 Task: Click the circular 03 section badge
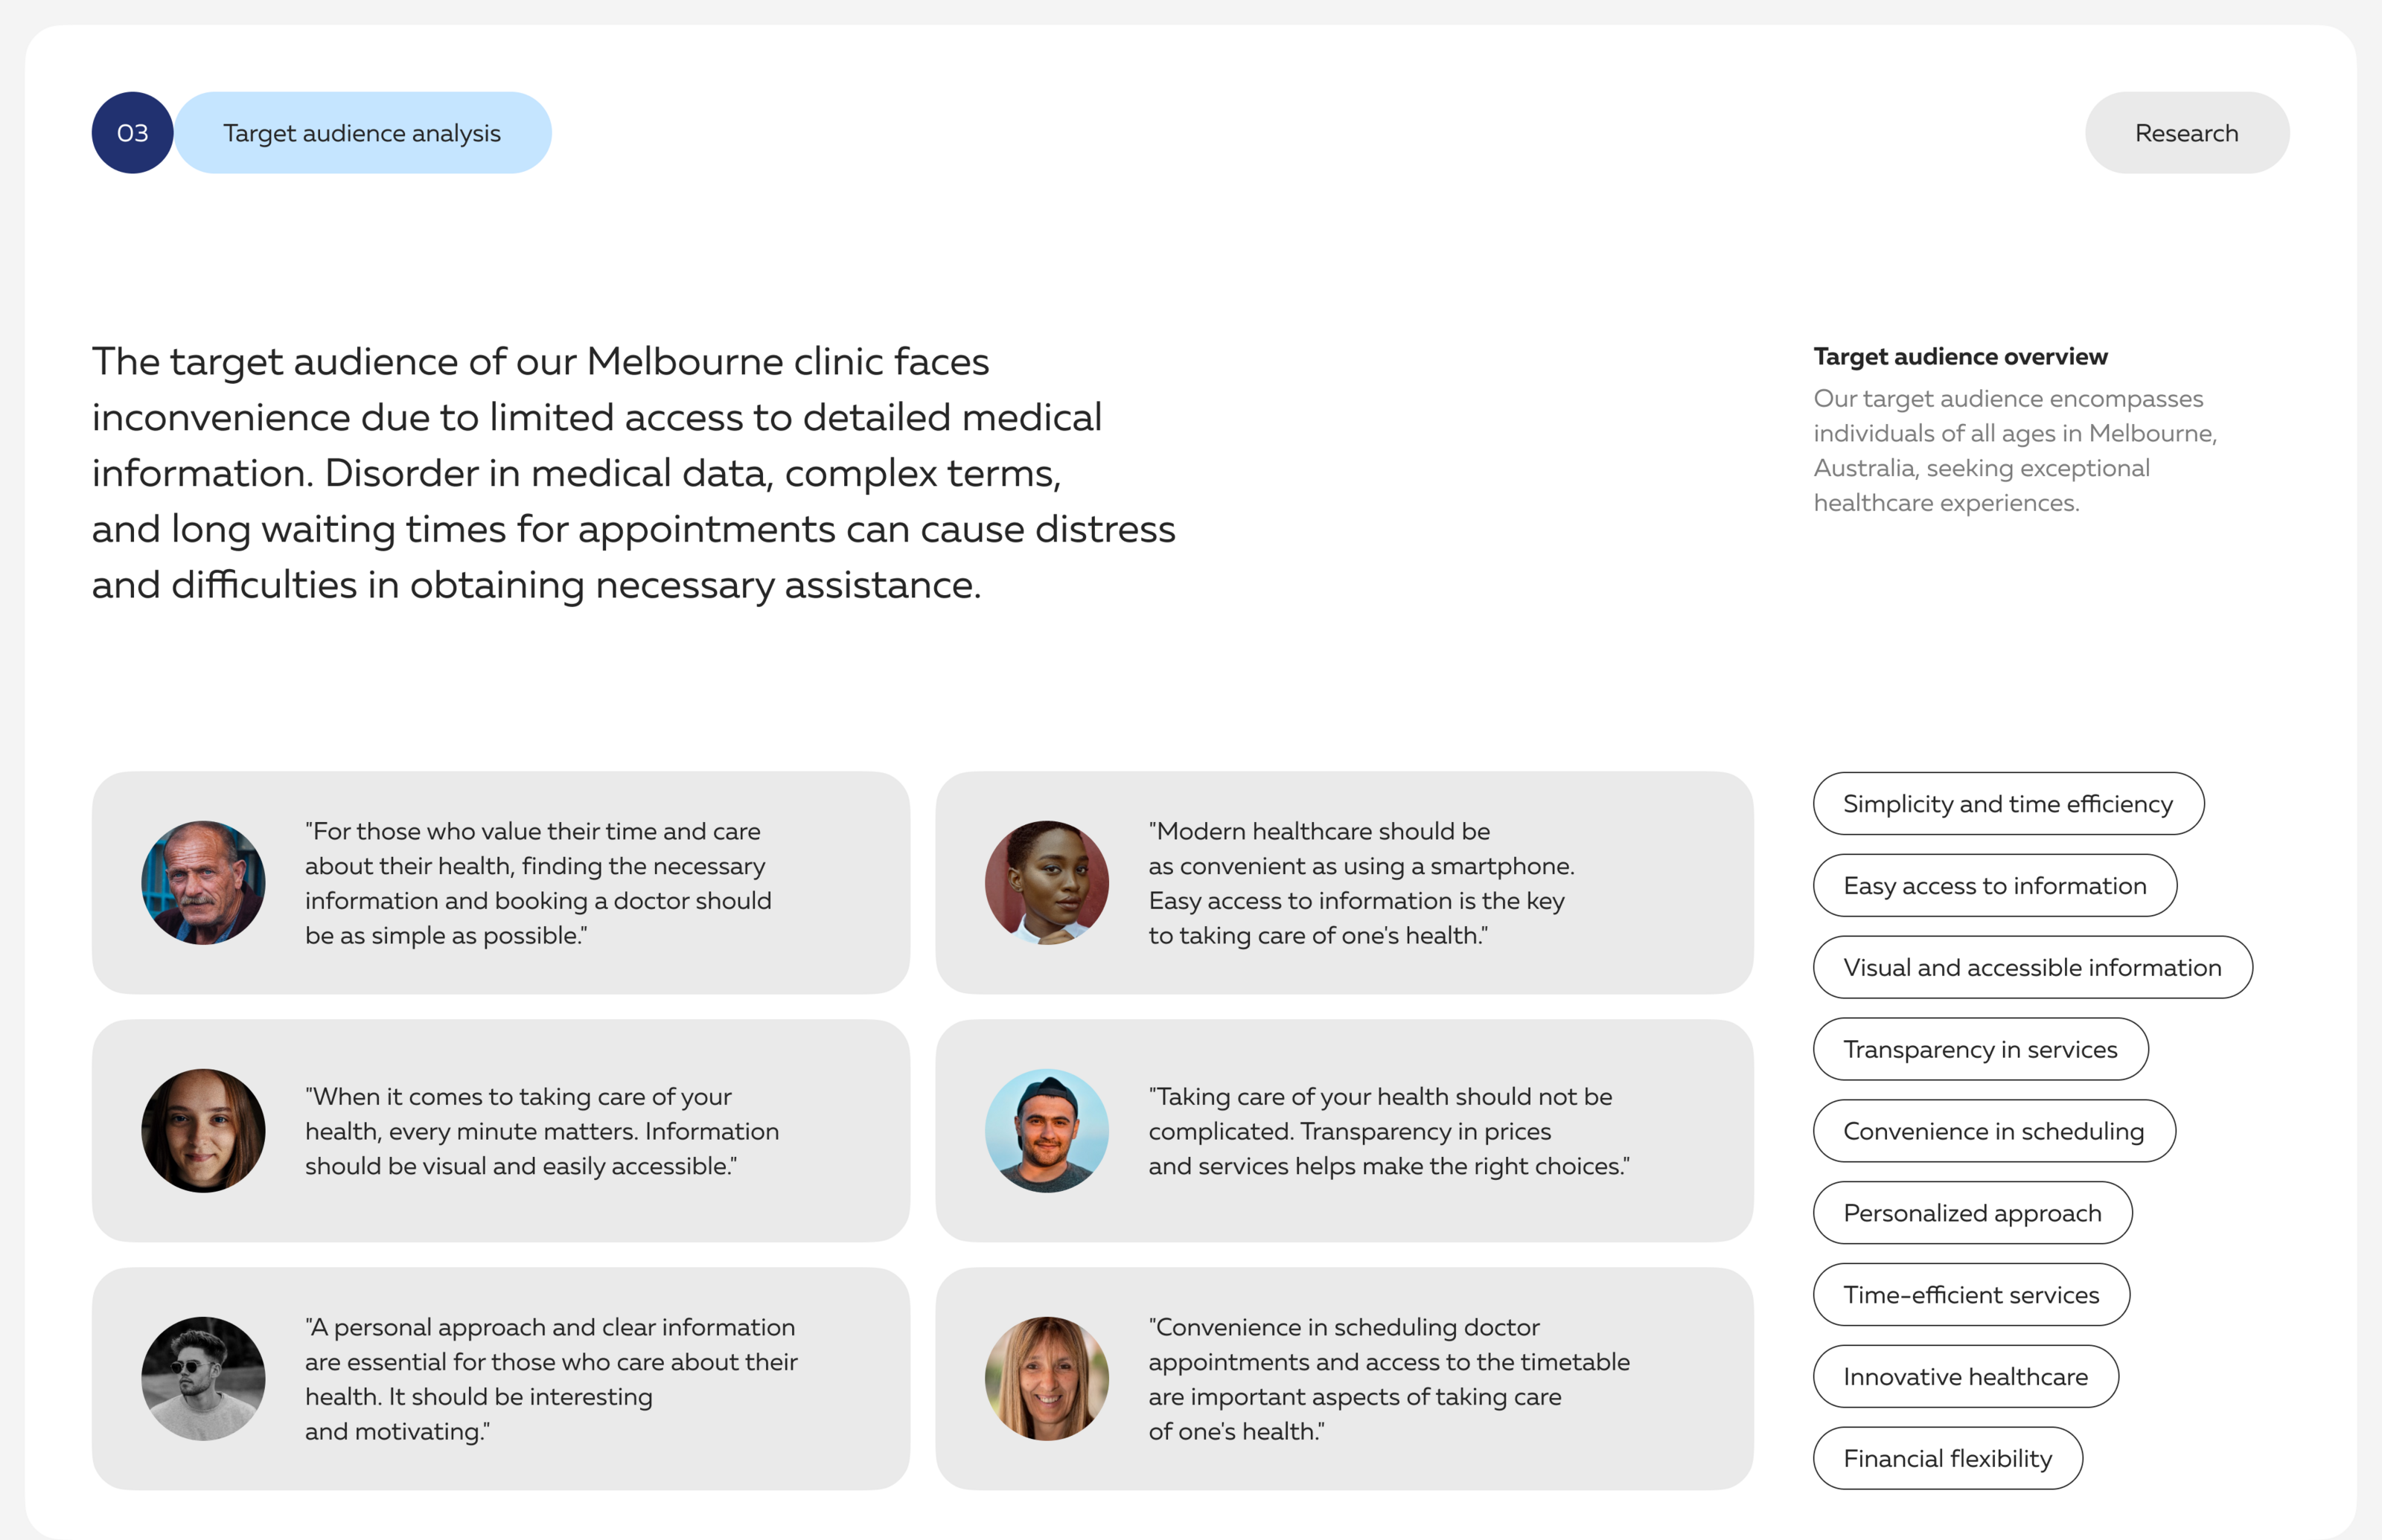(131, 132)
